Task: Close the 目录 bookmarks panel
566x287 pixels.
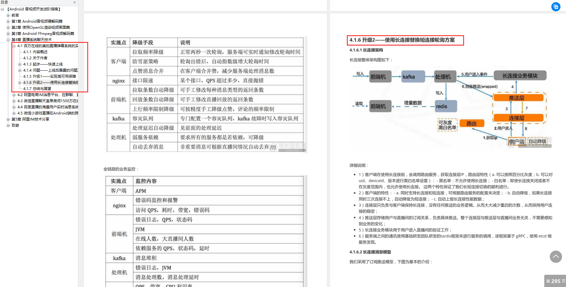Action: (x=74, y=2)
